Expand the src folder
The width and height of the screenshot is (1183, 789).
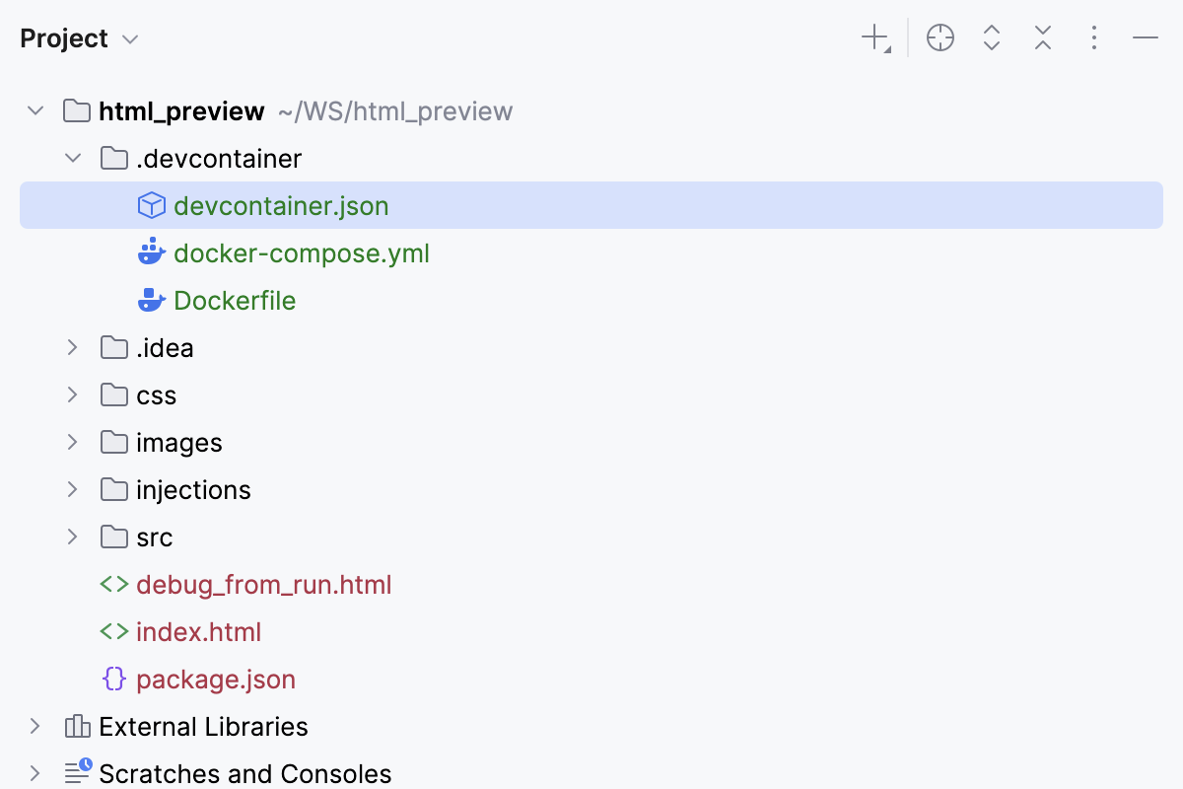tap(72, 537)
